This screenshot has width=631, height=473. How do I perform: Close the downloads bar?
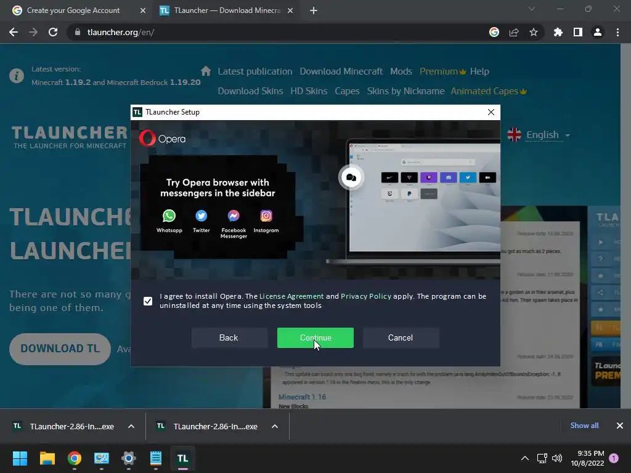(620, 426)
